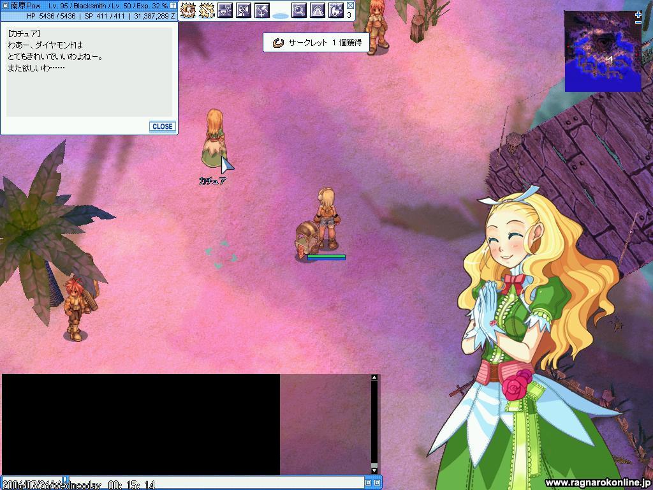Click the サークレット 1 個獲得 item notification
Viewport: 653px width, 490px height.
[x=316, y=43]
